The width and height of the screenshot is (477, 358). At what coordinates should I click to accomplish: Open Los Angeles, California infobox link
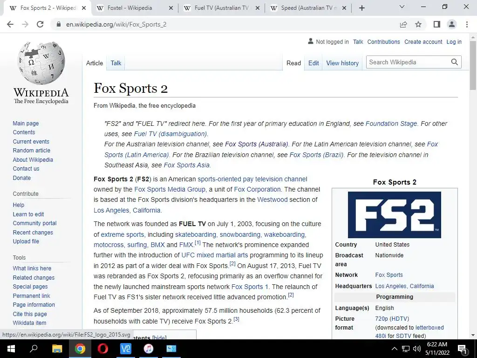pyautogui.click(x=404, y=286)
